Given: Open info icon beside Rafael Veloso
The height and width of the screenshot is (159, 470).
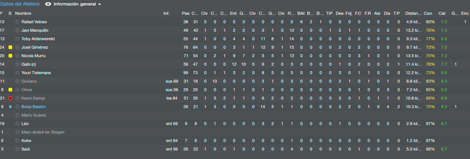Looking at the screenshot, I should [x=17, y=22].
